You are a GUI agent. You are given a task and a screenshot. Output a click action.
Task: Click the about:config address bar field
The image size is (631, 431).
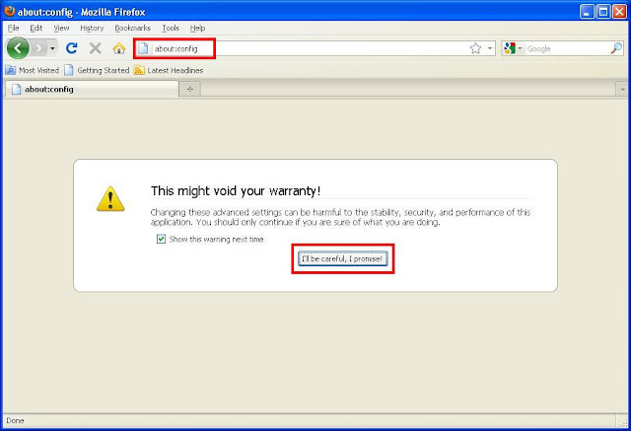314,48
